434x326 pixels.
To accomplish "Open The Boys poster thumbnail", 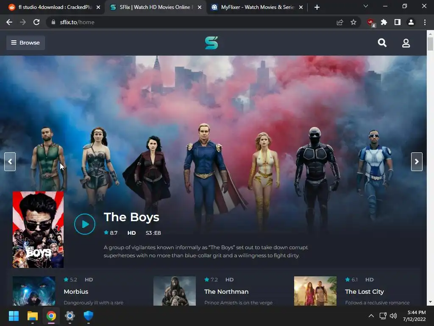I will pos(38,230).
